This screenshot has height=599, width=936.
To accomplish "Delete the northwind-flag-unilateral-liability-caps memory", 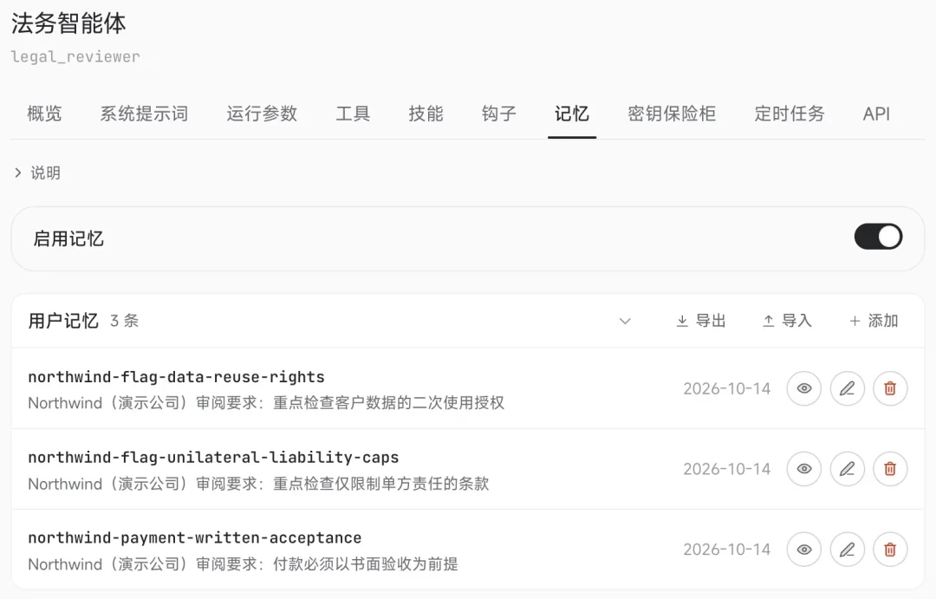I will 890,469.
